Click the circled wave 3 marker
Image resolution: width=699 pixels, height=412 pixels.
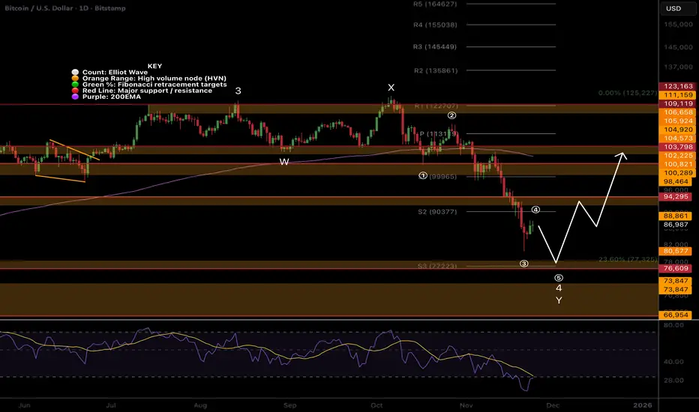click(523, 264)
